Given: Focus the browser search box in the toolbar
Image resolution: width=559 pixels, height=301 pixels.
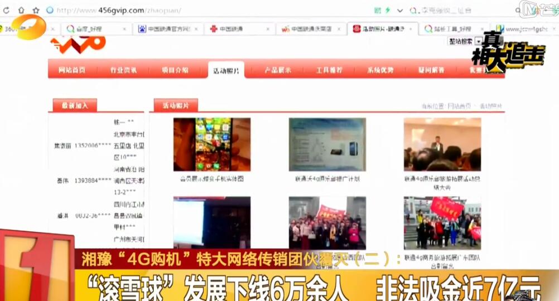Looking at the screenshot, I should point(446,11).
